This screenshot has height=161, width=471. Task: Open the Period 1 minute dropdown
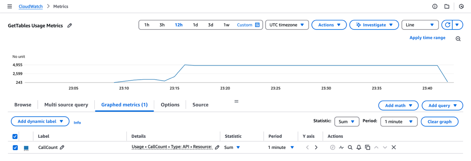(x=399, y=122)
